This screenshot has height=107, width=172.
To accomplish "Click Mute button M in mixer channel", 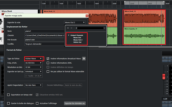I will [x=165, y=58].
